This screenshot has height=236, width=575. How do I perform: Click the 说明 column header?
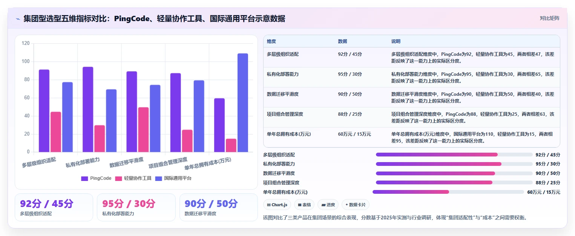tap(396, 41)
